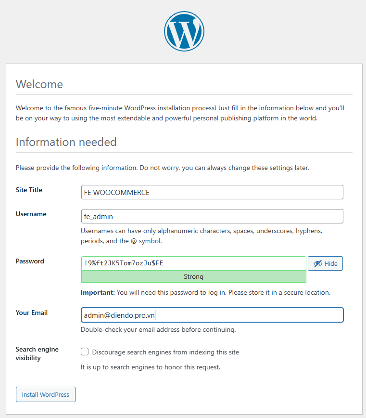The image size is (366, 418).
Task: Focus the Site Title input field
Action: [x=212, y=192]
